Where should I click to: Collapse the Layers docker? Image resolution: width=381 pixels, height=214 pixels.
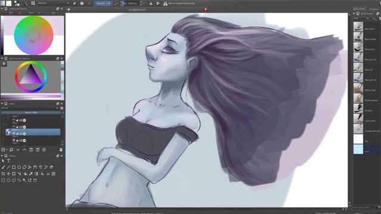[x=2, y=103]
